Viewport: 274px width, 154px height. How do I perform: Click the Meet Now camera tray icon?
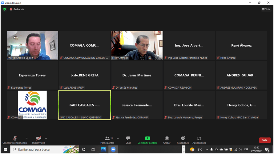pos(216,149)
